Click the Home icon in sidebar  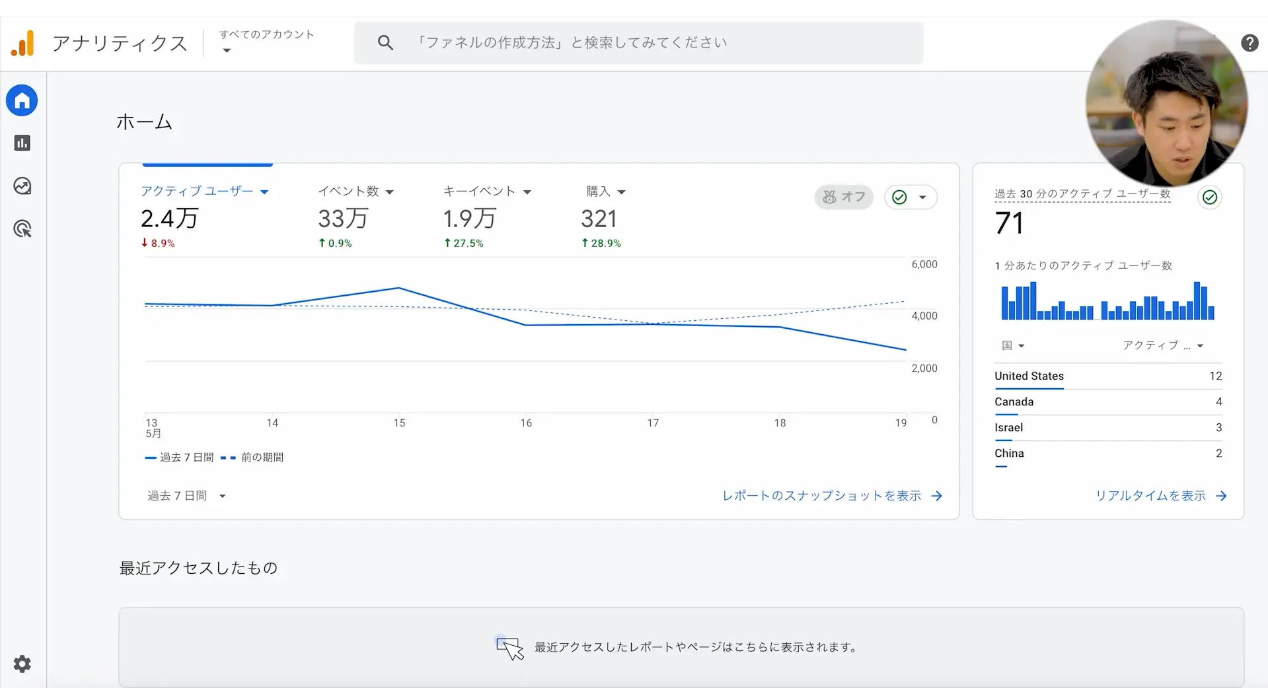pyautogui.click(x=22, y=101)
